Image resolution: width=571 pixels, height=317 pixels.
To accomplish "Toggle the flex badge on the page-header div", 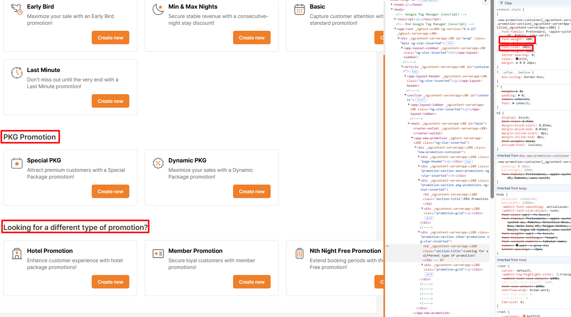I will coord(468,162).
